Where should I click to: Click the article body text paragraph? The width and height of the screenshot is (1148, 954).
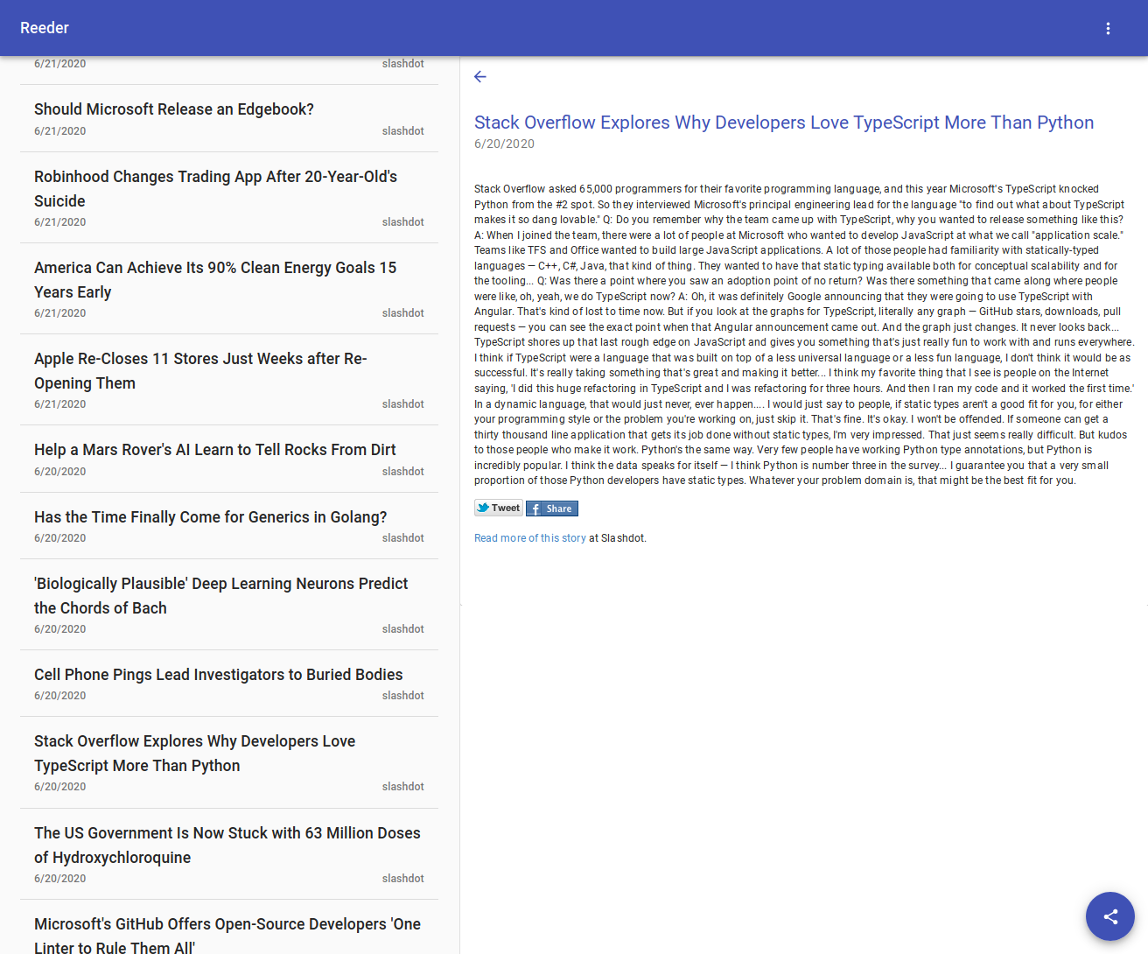pyautogui.click(x=804, y=334)
